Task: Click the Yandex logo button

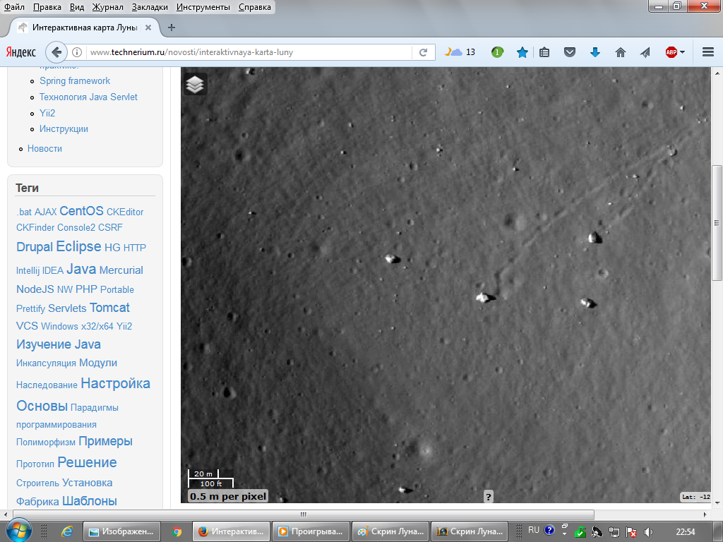Action: tap(20, 52)
